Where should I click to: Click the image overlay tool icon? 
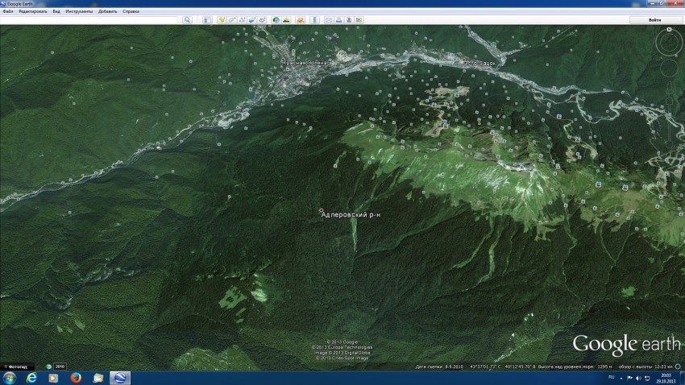click(x=252, y=19)
